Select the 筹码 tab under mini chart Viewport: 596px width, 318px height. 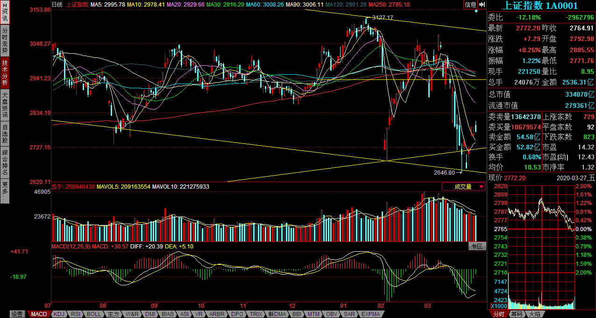517,314
